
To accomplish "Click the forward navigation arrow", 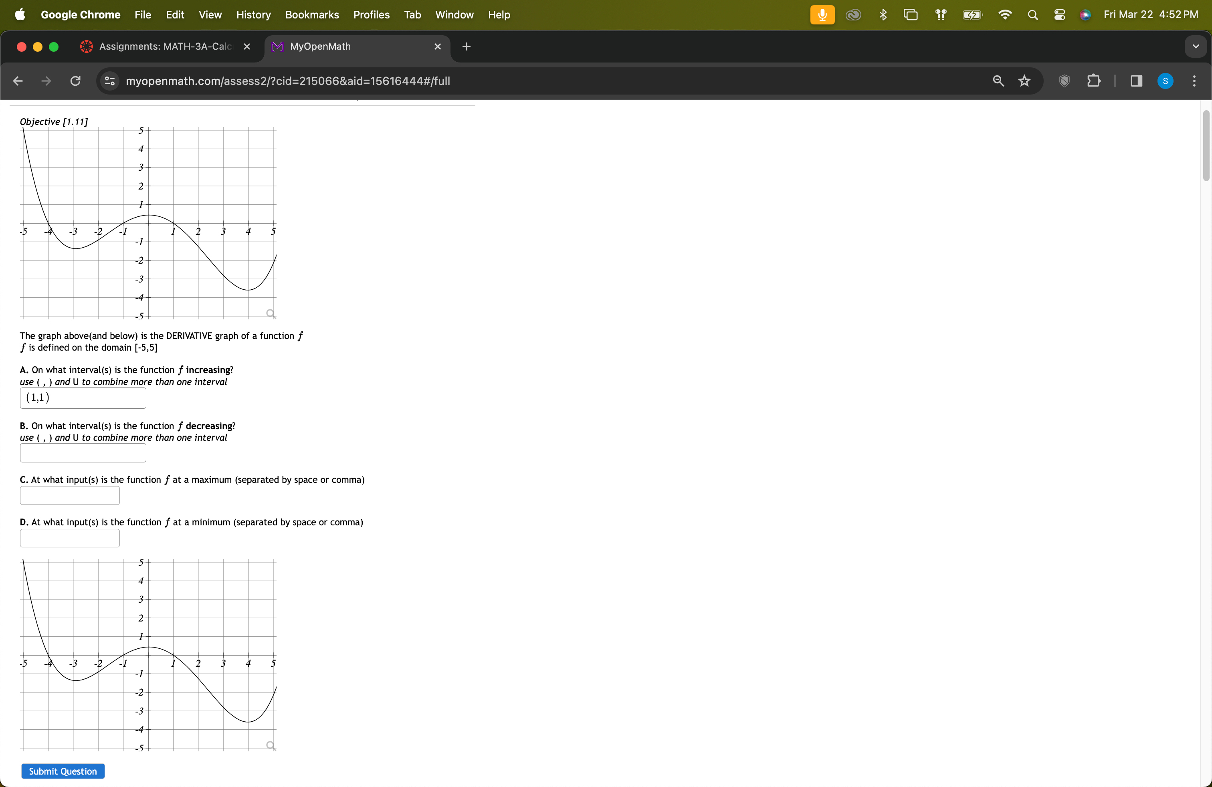I will pyautogui.click(x=46, y=81).
